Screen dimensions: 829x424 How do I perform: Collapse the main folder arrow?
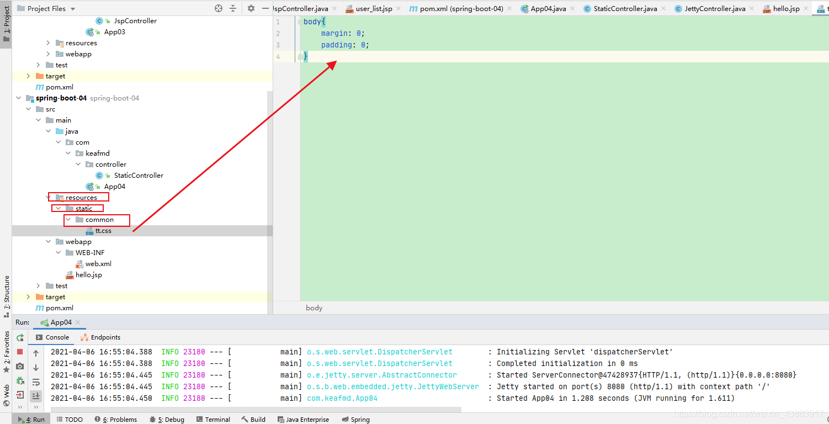(x=39, y=120)
